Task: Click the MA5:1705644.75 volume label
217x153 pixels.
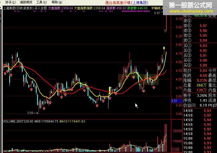Action: [46, 121]
